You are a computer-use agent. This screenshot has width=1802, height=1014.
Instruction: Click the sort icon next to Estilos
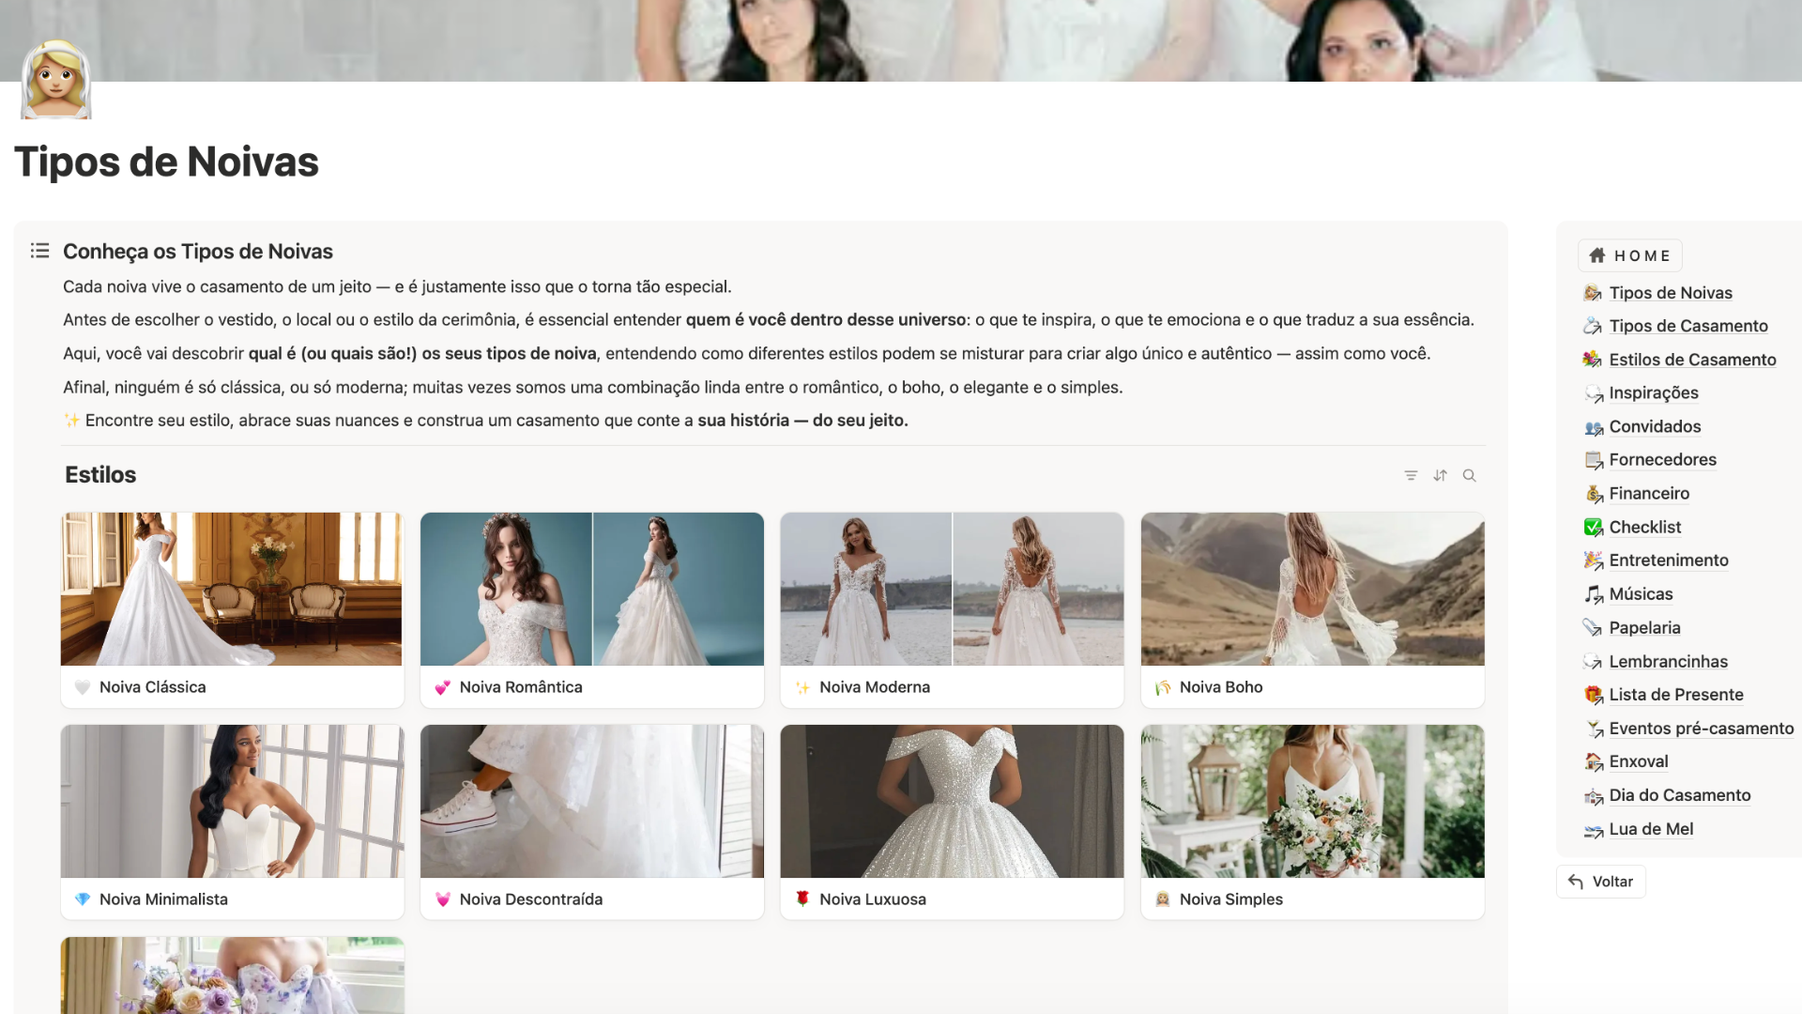click(x=1441, y=476)
